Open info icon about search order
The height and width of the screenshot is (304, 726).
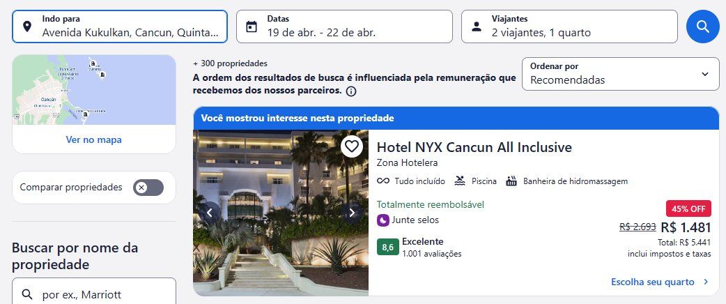pyautogui.click(x=351, y=91)
